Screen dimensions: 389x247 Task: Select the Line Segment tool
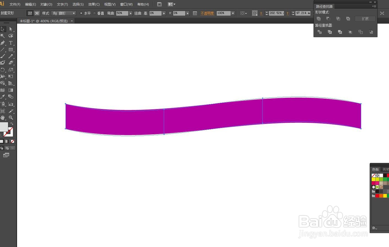[3, 50]
